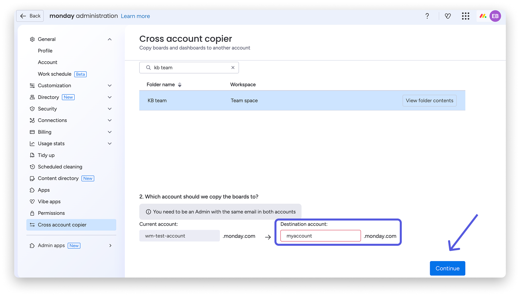
Task: Follow the Learn more link
Action: coord(135,16)
